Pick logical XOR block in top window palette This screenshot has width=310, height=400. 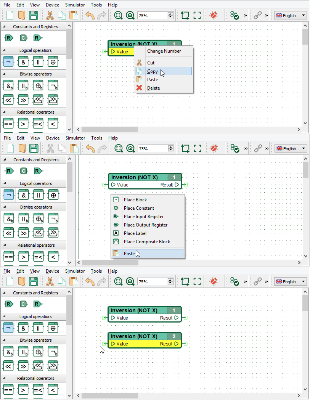click(x=53, y=62)
